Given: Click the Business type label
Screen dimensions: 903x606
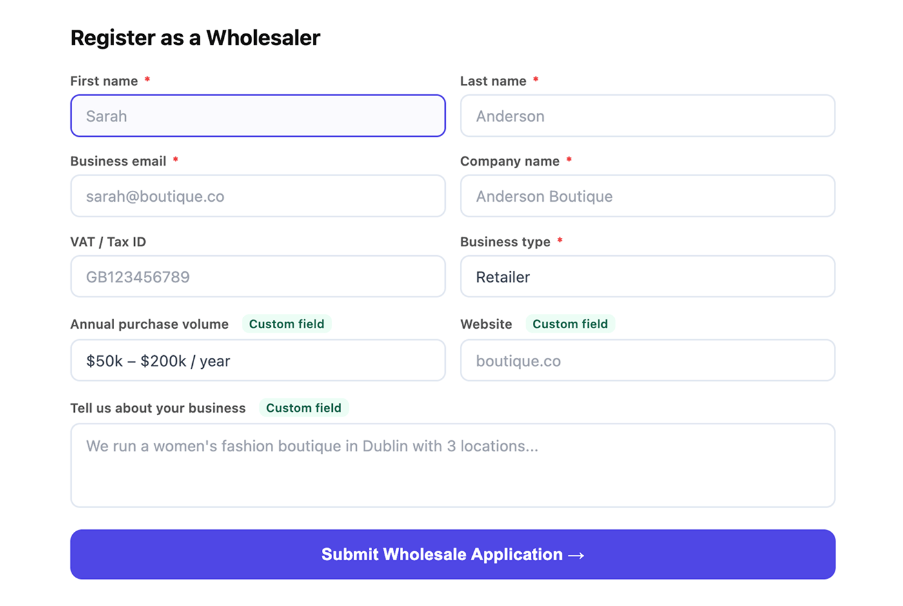Looking at the screenshot, I should [505, 242].
